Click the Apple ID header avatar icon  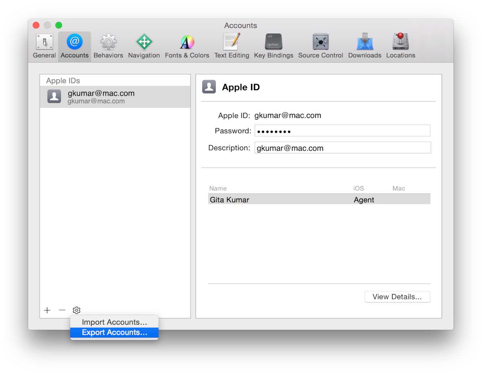209,87
